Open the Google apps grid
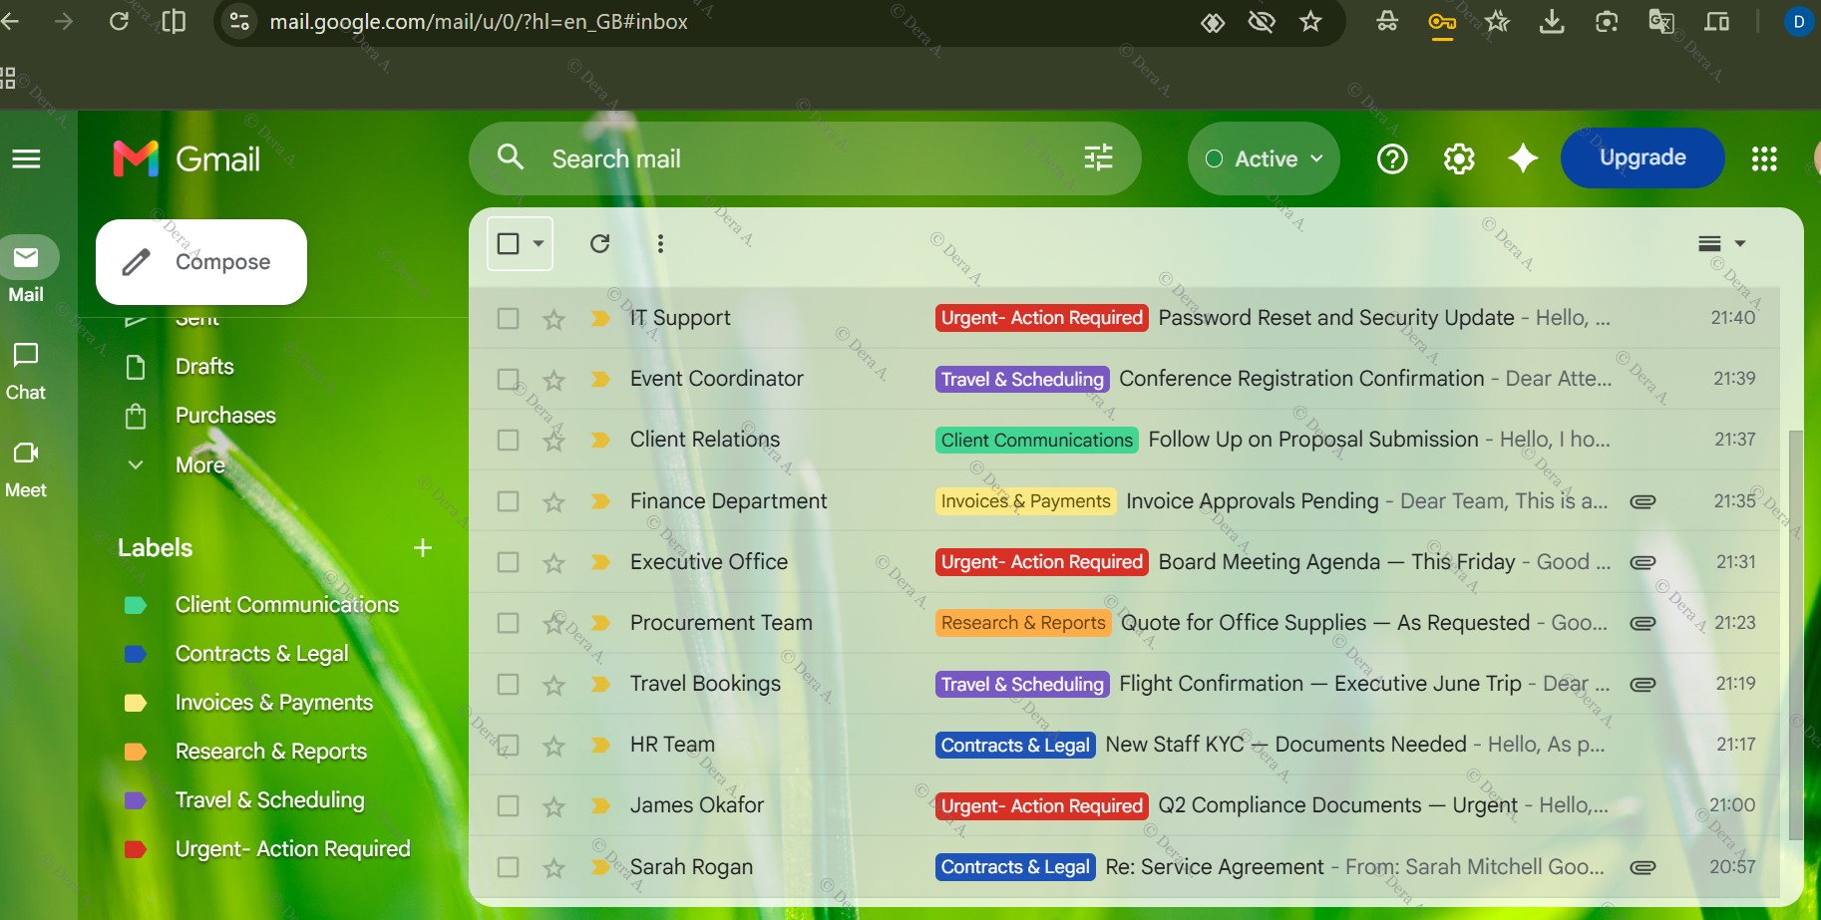1821x920 pixels. pyautogui.click(x=1764, y=158)
